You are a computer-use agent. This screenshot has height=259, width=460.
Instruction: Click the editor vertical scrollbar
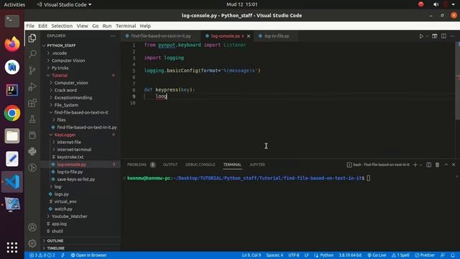(x=457, y=81)
